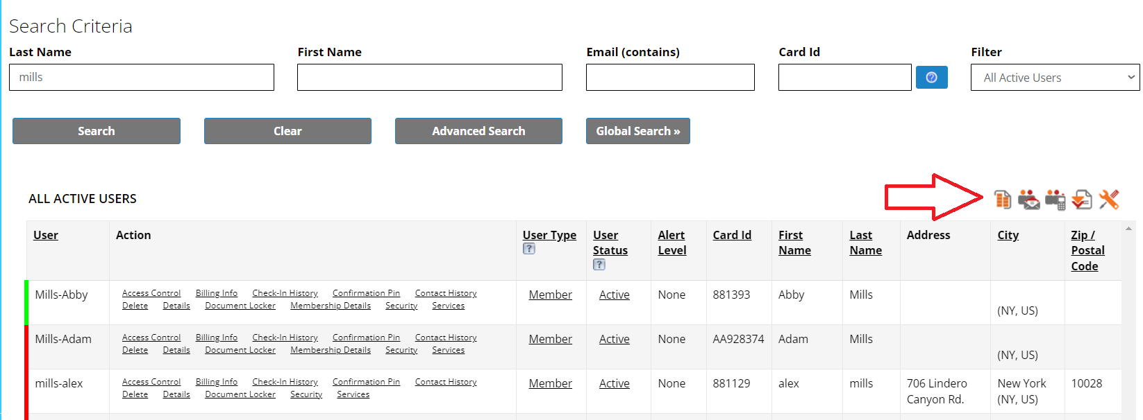Open Contact History for Mills-Adam
Viewport: 1143px width, 420px height.
(446, 338)
